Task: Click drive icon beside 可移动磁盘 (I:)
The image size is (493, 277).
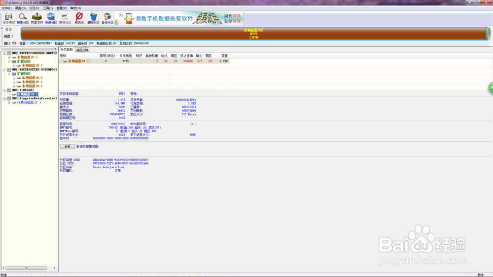Action: click(x=14, y=102)
